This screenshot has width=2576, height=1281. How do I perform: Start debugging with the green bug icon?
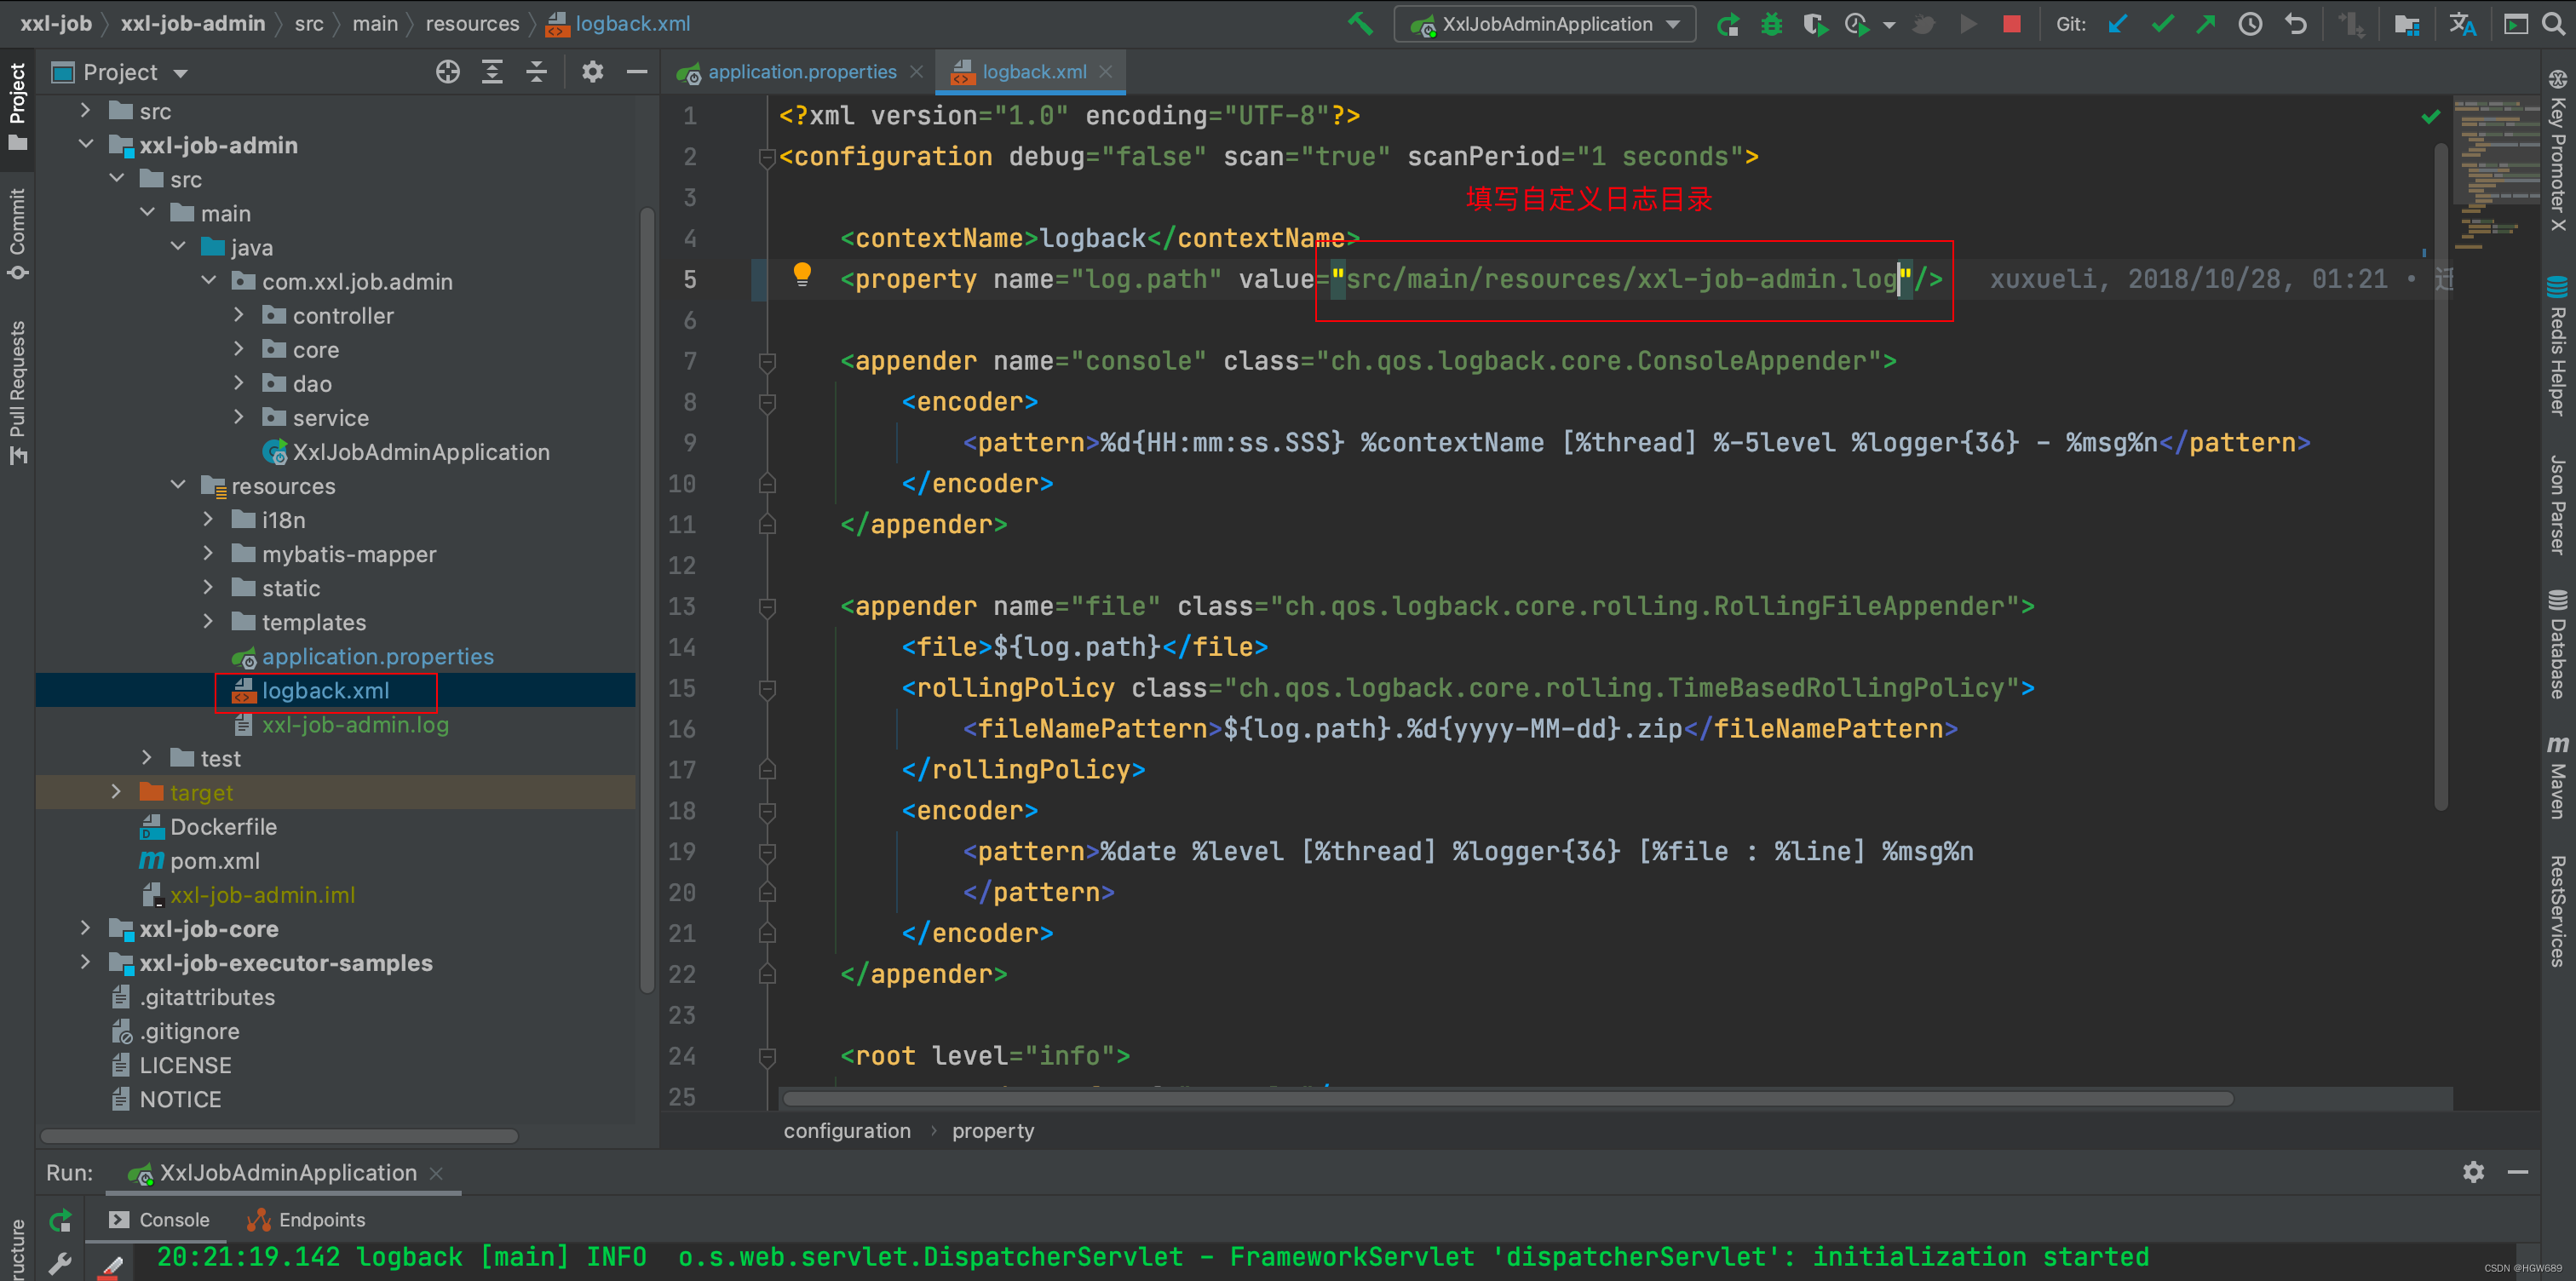1771,24
